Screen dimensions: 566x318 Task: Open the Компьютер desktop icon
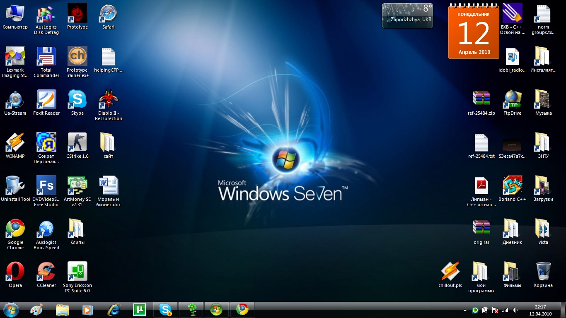[15, 17]
